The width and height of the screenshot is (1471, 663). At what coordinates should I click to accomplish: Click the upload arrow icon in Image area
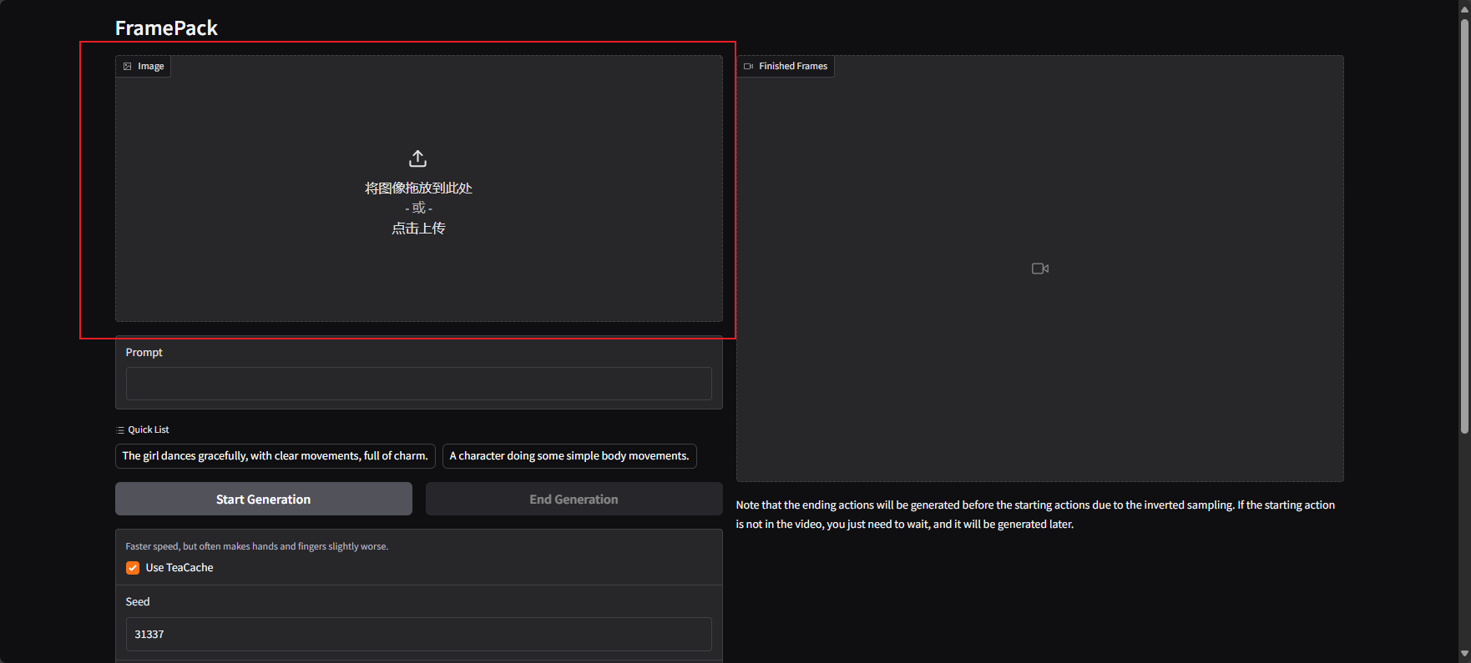[418, 158]
